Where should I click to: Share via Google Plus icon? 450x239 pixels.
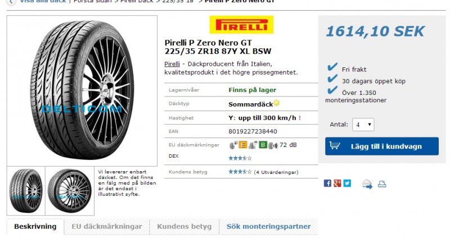[x=337, y=183]
